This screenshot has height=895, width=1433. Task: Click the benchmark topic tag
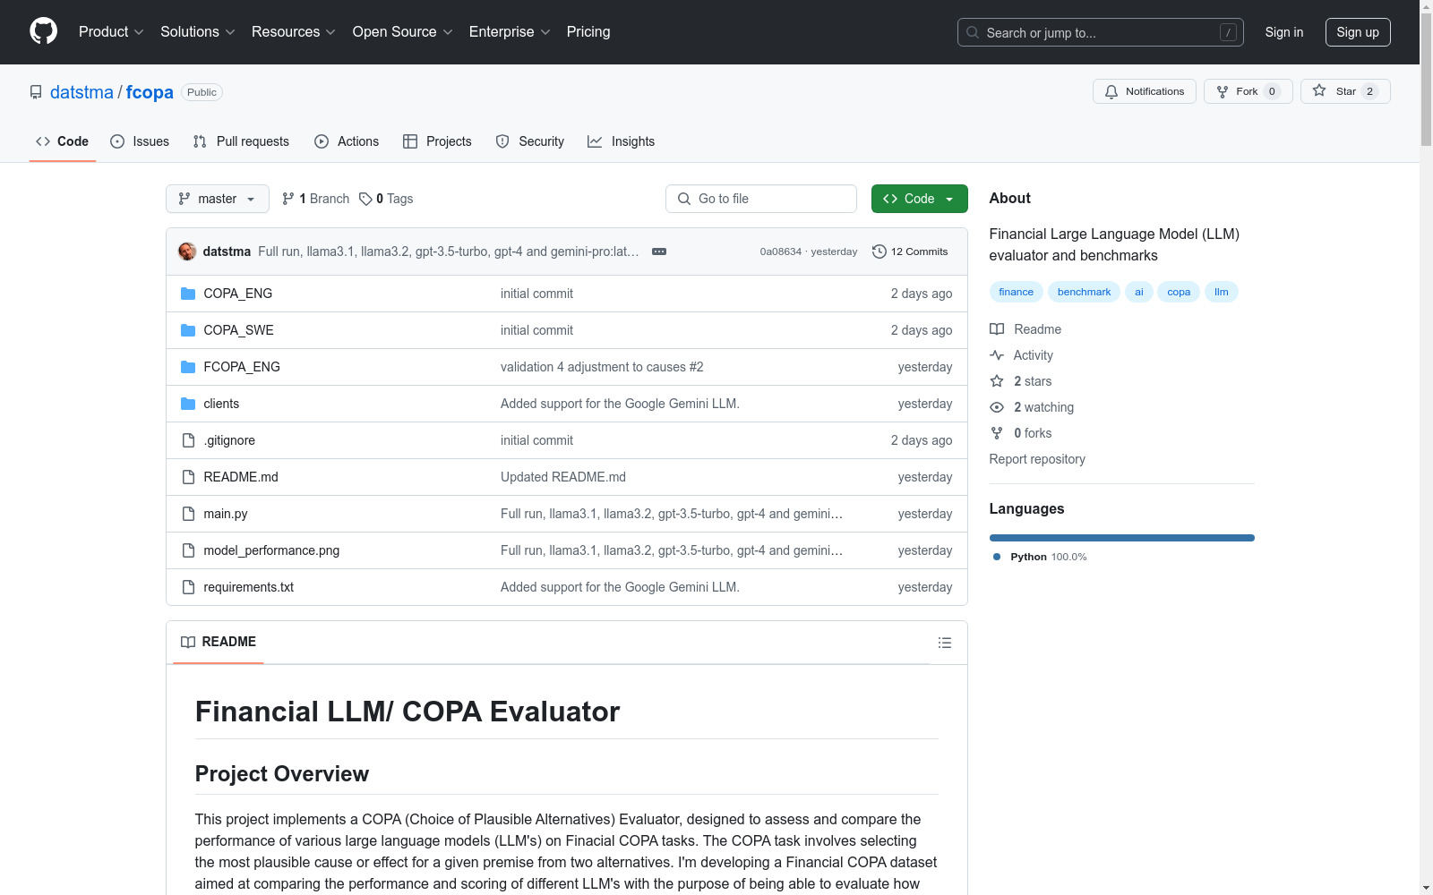(x=1084, y=292)
